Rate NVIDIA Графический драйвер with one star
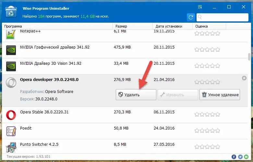253x162 pixels. click(197, 50)
